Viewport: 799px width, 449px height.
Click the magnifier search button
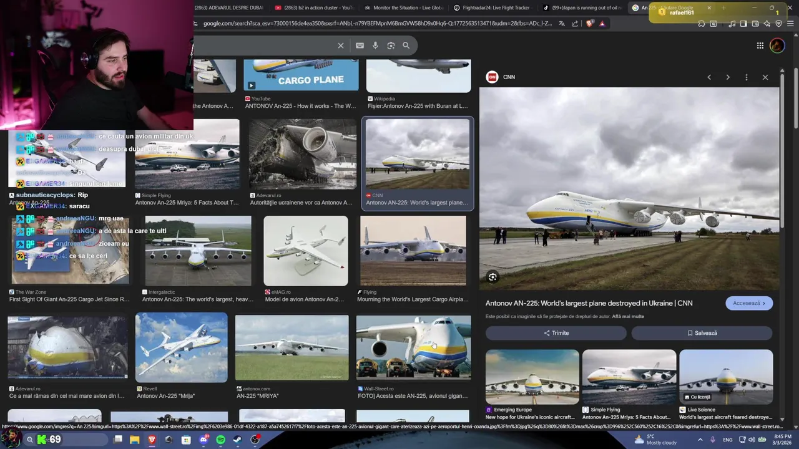(406, 46)
